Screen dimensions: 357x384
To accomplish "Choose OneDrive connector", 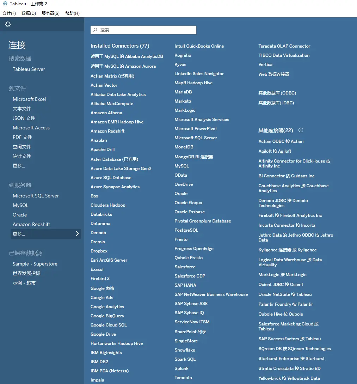I will coord(184,184).
